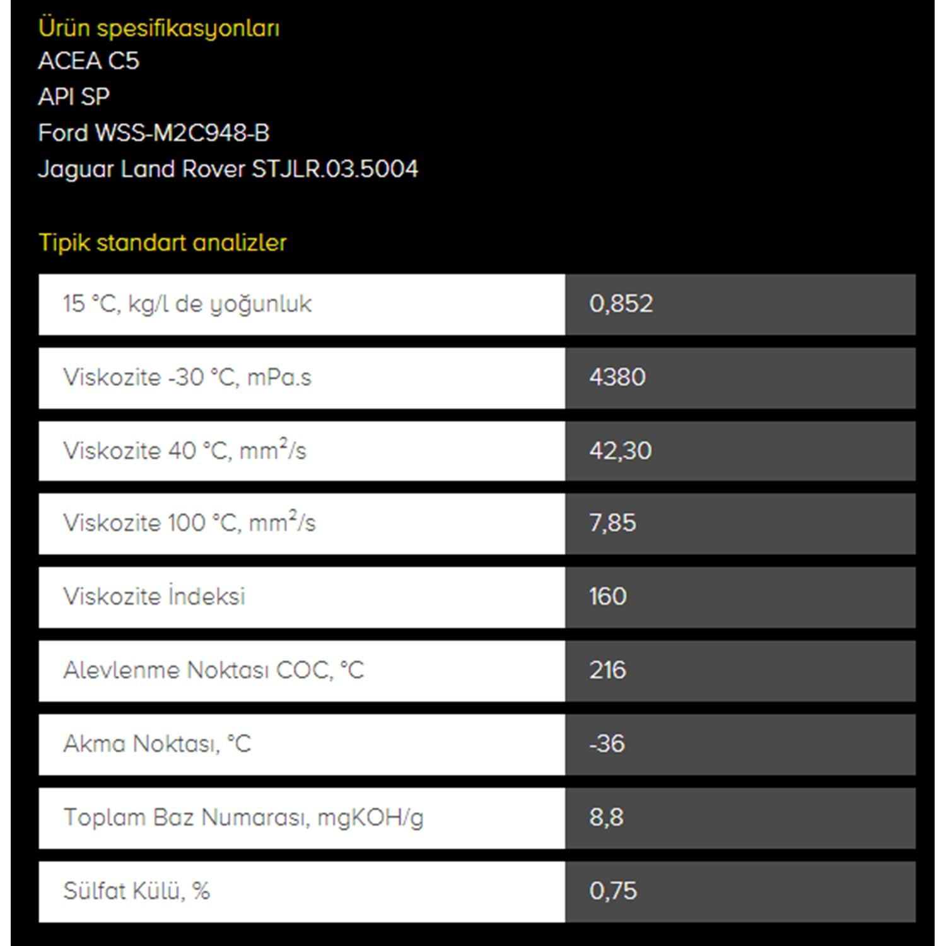Click the value 42,30
The image size is (946, 946).
click(x=621, y=451)
